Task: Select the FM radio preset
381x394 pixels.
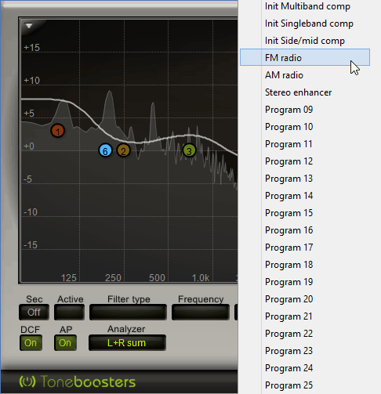Action: click(305, 57)
